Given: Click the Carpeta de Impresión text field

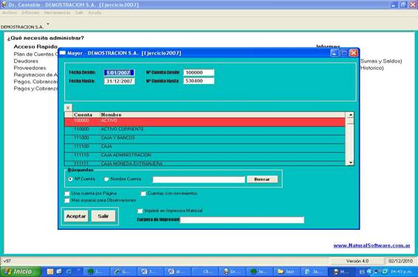Looking at the screenshot, I should 242,220.
